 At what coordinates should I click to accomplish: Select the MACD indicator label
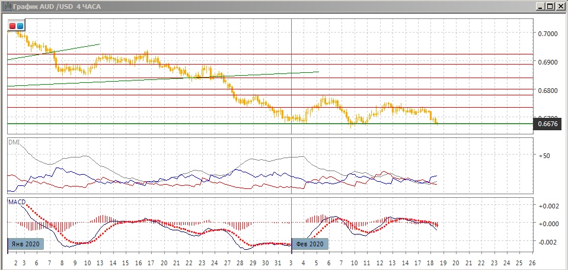[17, 201]
